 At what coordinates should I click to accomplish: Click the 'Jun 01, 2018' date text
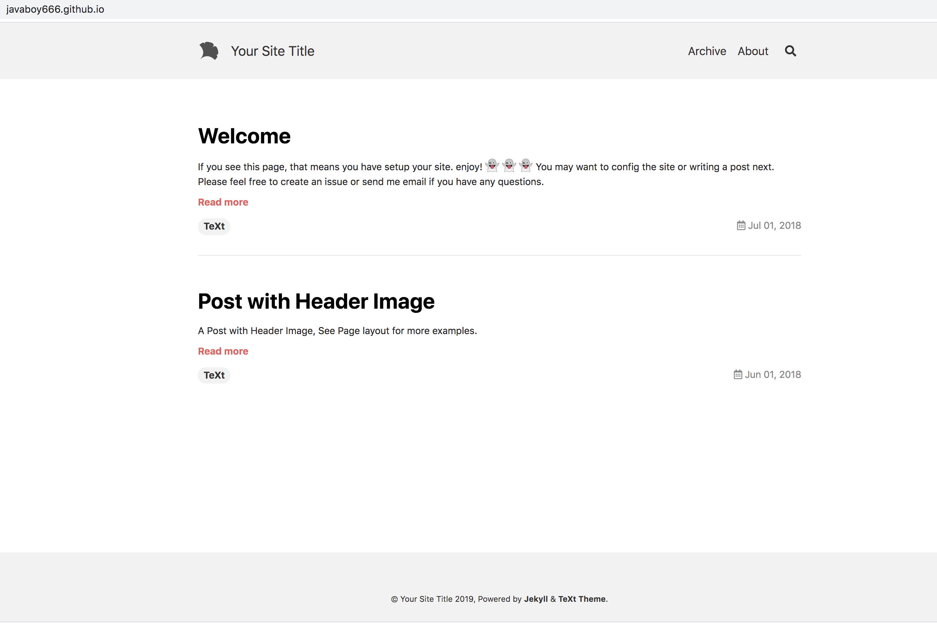coord(773,375)
